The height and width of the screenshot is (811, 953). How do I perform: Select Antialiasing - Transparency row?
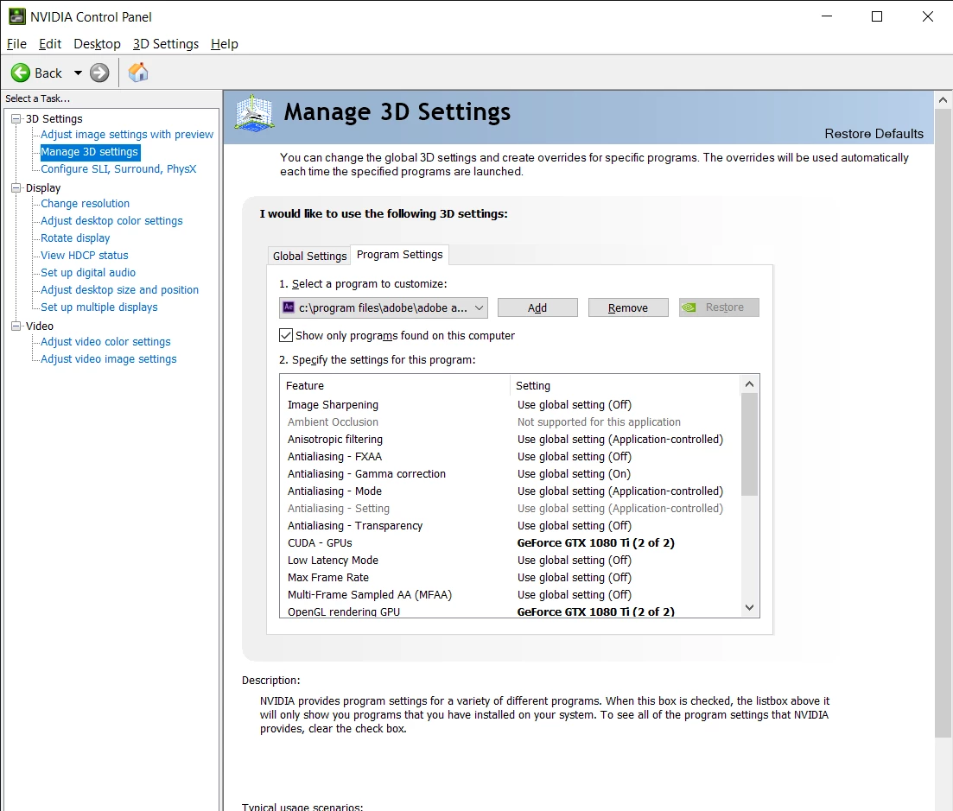[509, 525]
